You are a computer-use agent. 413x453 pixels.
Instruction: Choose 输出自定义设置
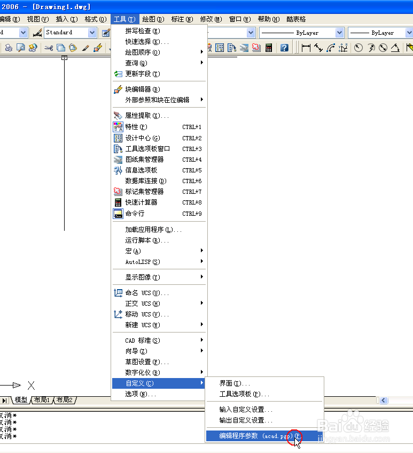(264, 420)
